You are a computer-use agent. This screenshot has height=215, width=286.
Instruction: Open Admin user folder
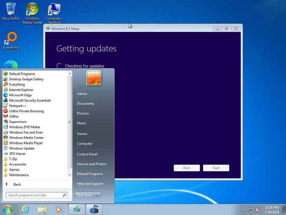pos(82,94)
